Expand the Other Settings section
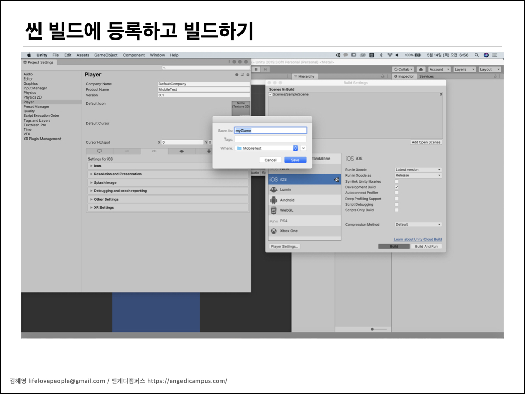 (91, 200)
